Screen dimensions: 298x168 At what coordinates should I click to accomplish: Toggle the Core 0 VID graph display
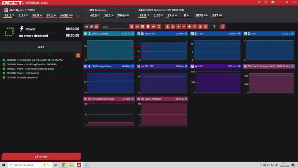pyautogui.click(x=139, y=34)
